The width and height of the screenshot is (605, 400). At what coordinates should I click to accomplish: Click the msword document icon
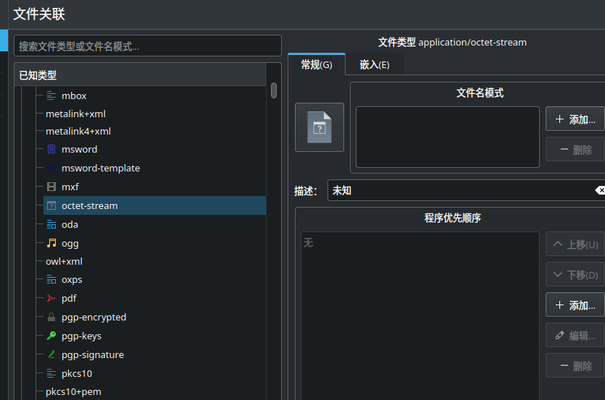(51, 149)
